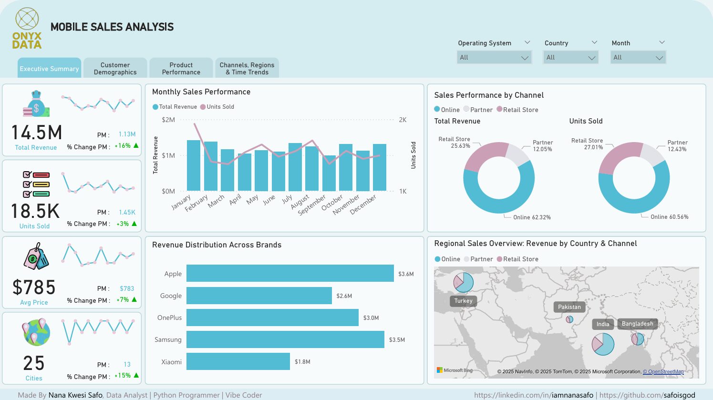The width and height of the screenshot is (713, 400).
Task: Select the OnePlus revenue bar
Action: pyautogui.click(x=272, y=318)
